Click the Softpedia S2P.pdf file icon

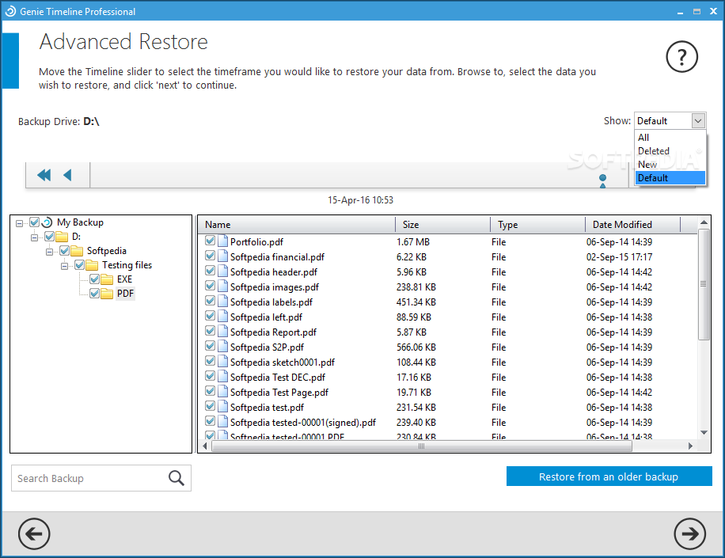pyautogui.click(x=222, y=347)
